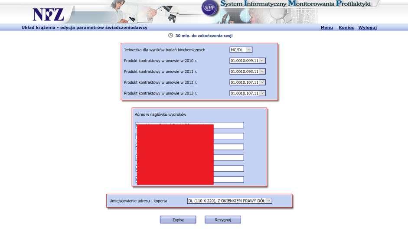This screenshot has width=408, height=235.
Task: Click the 'Umiejscowienie adresu - koperta' label
Action: [x=138, y=201]
